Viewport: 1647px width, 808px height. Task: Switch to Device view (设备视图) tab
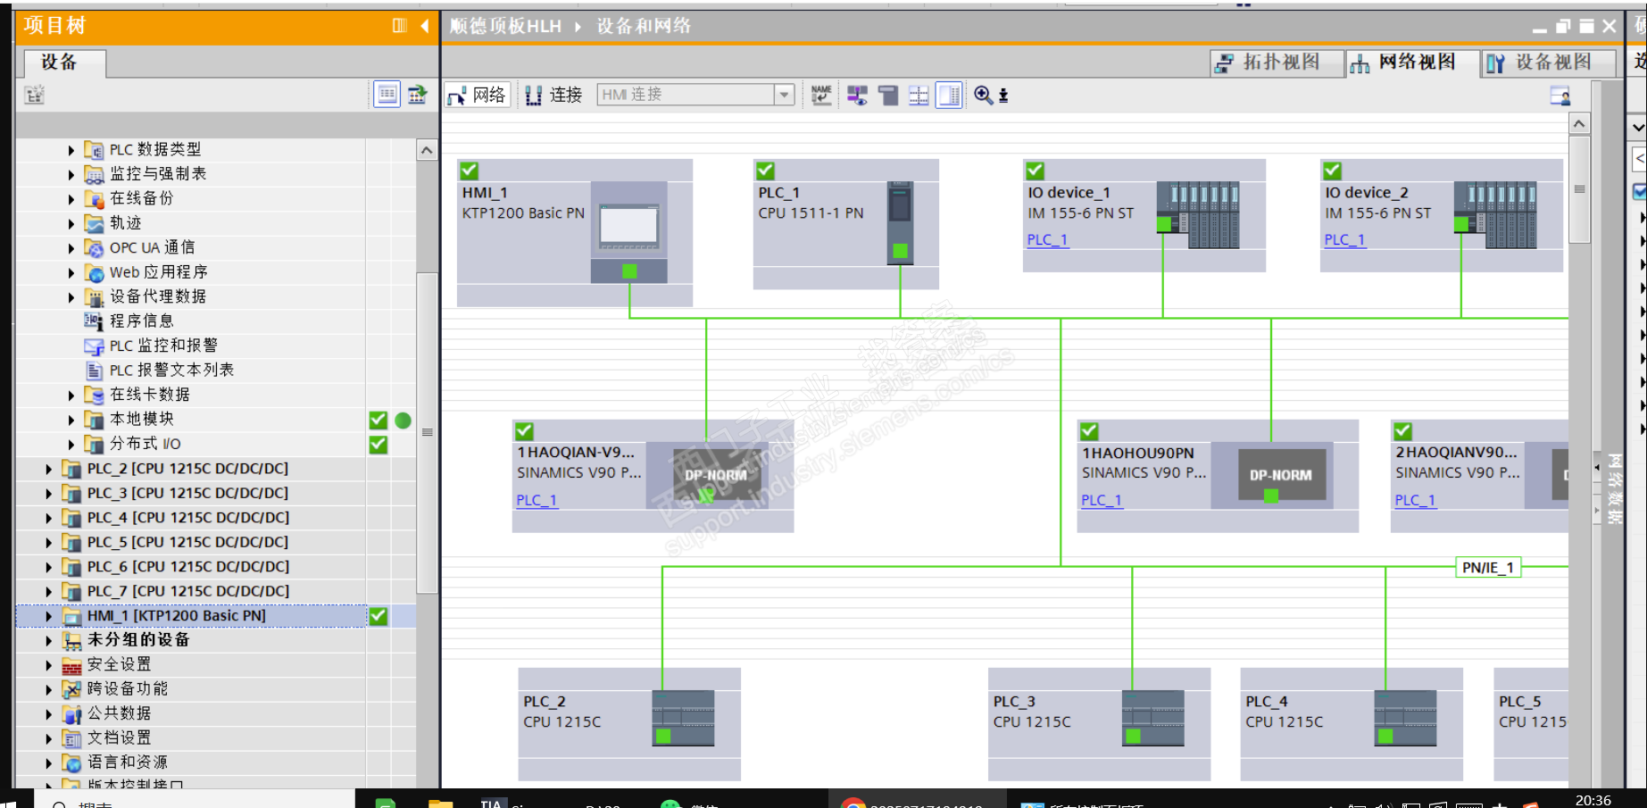[1549, 62]
